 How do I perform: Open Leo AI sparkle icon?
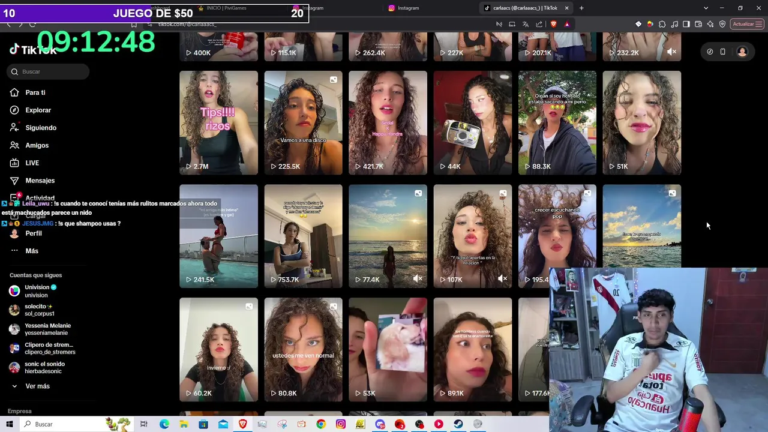710,24
